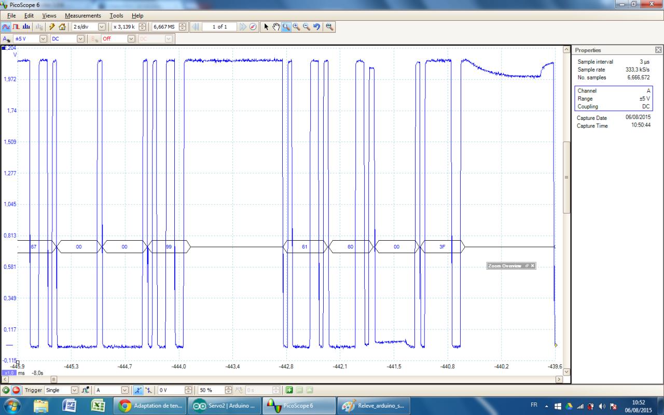Select the Zoom window tool
The image size is (664, 415).
(286, 27)
